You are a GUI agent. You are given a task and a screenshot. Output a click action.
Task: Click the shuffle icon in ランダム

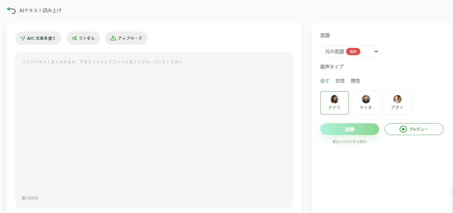[x=74, y=38]
